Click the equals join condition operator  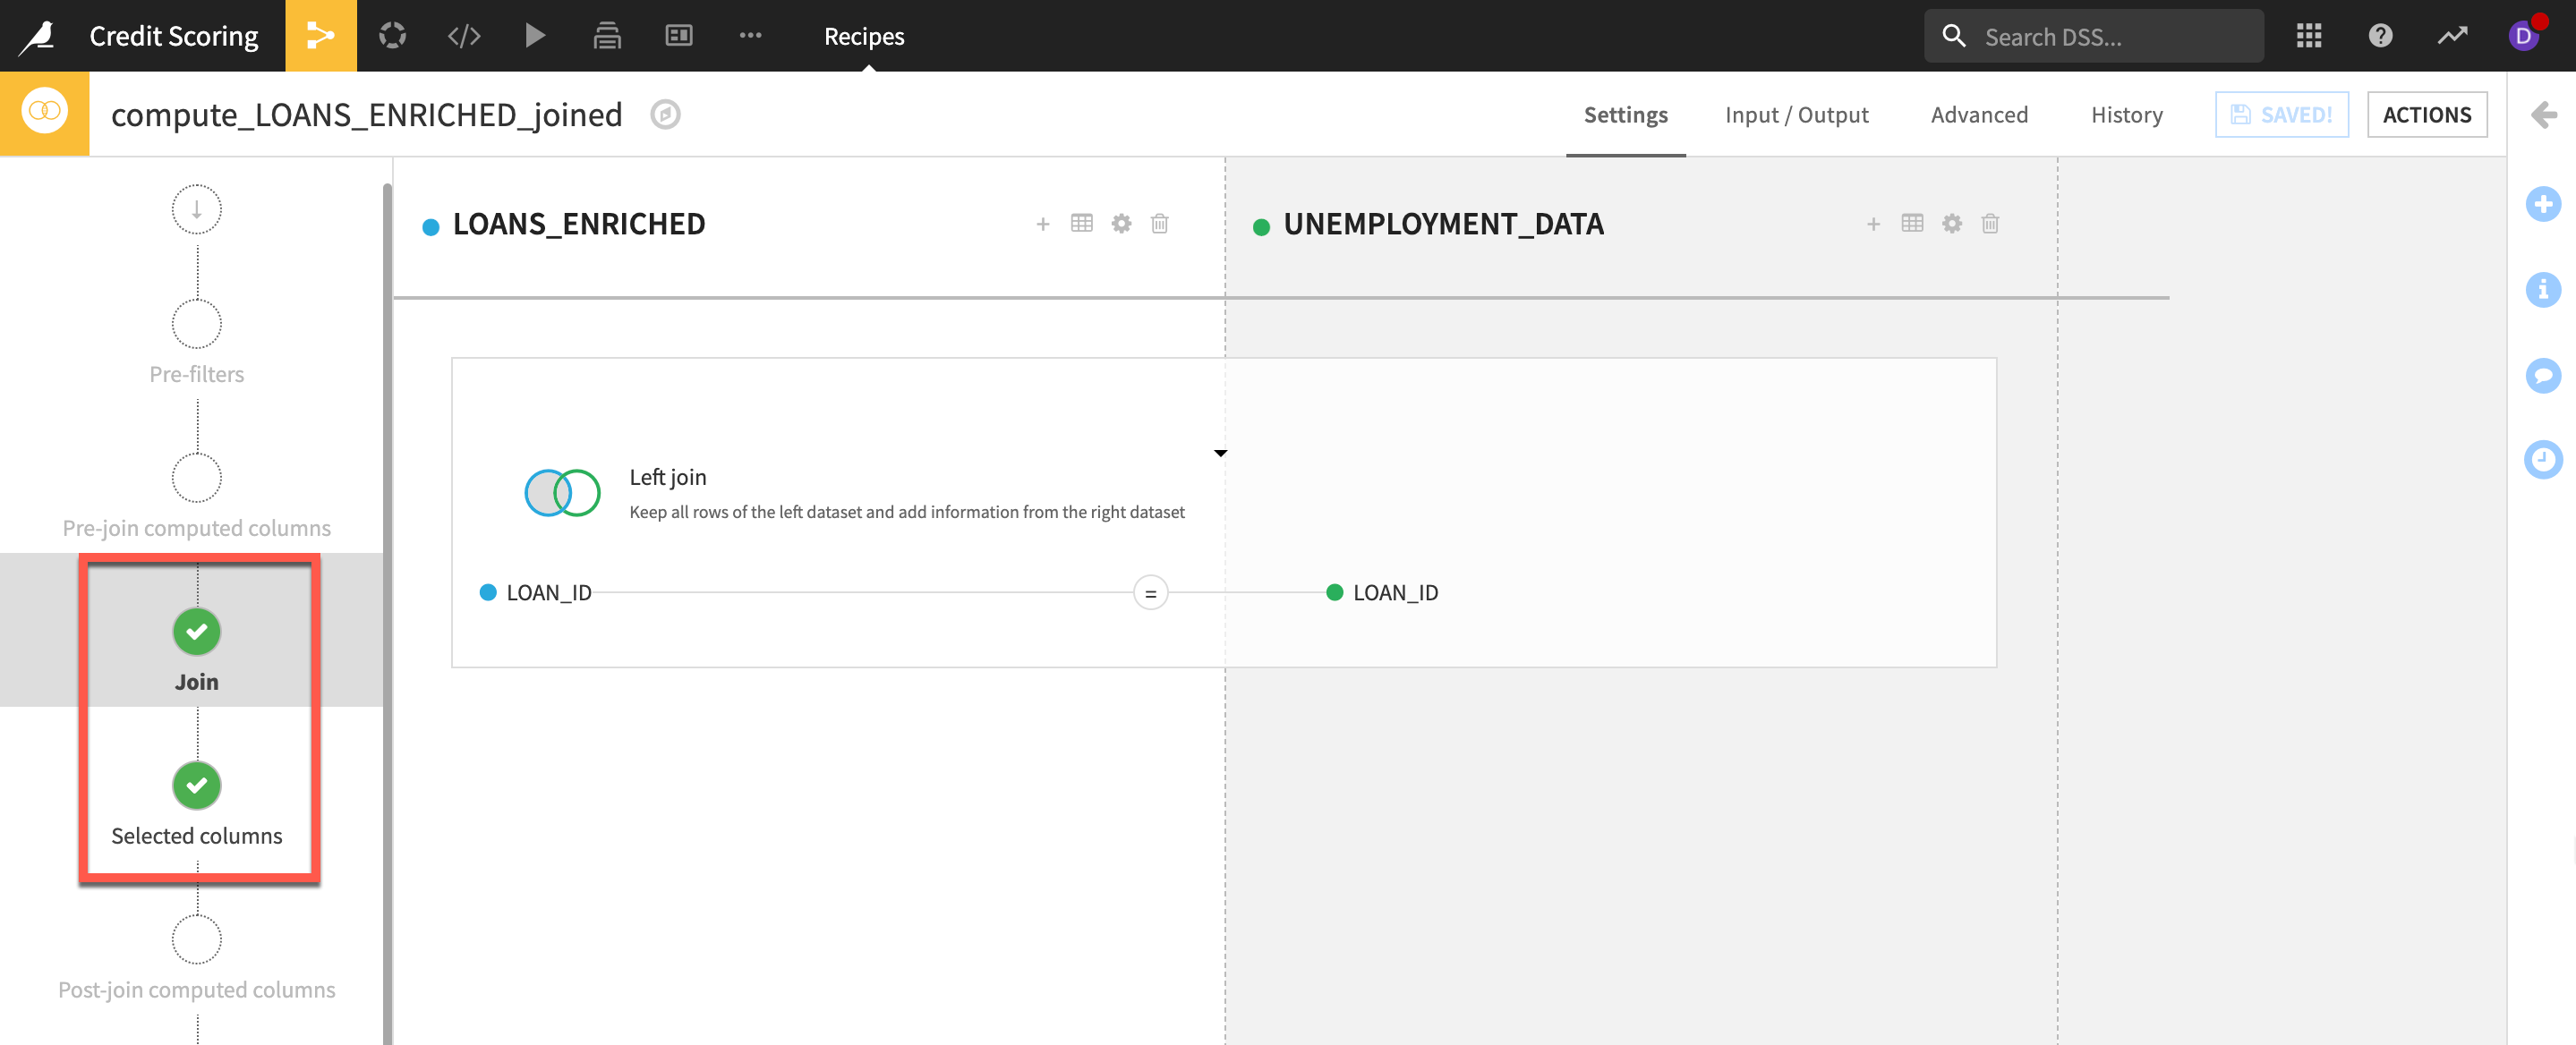(x=1150, y=593)
